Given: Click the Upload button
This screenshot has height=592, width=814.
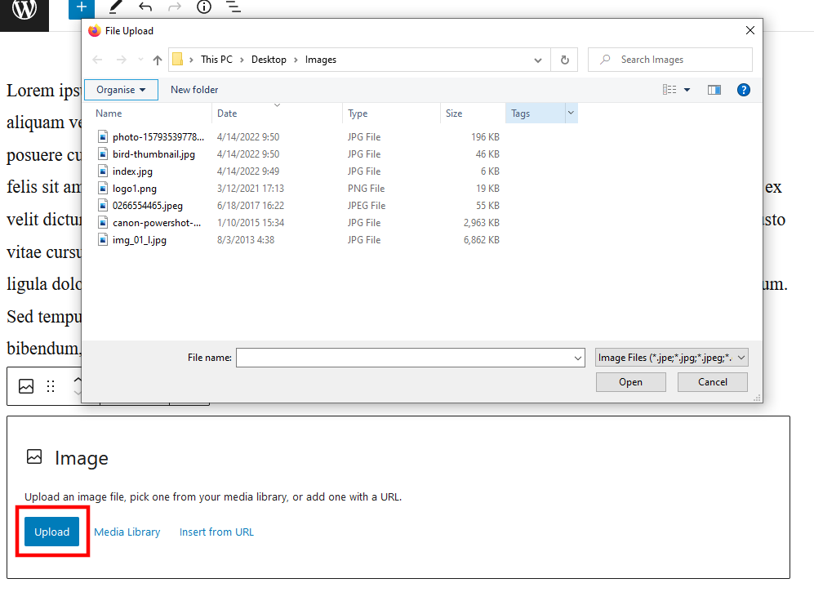Looking at the screenshot, I should 51,532.
